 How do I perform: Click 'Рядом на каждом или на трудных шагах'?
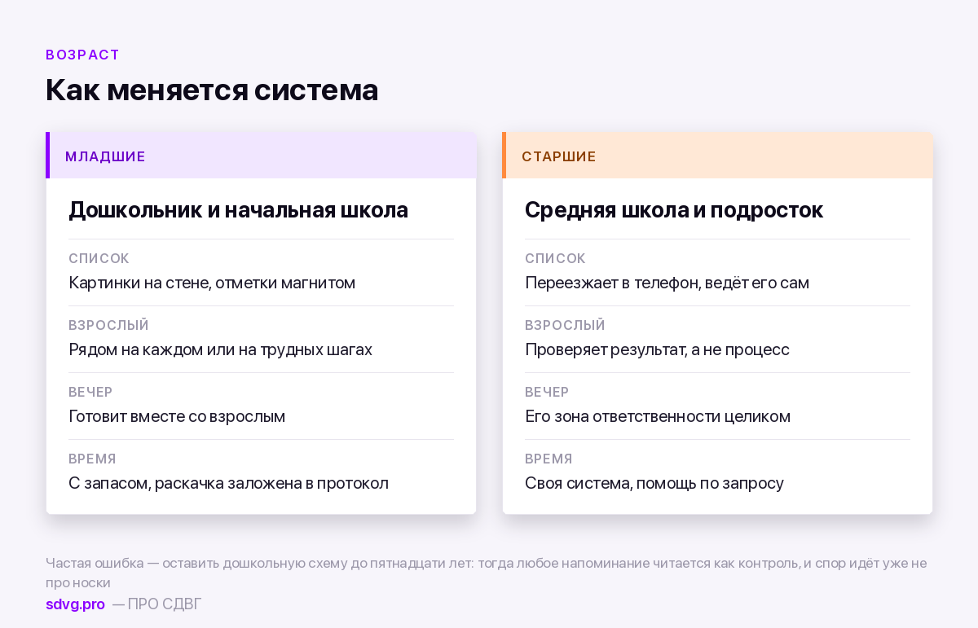point(220,350)
